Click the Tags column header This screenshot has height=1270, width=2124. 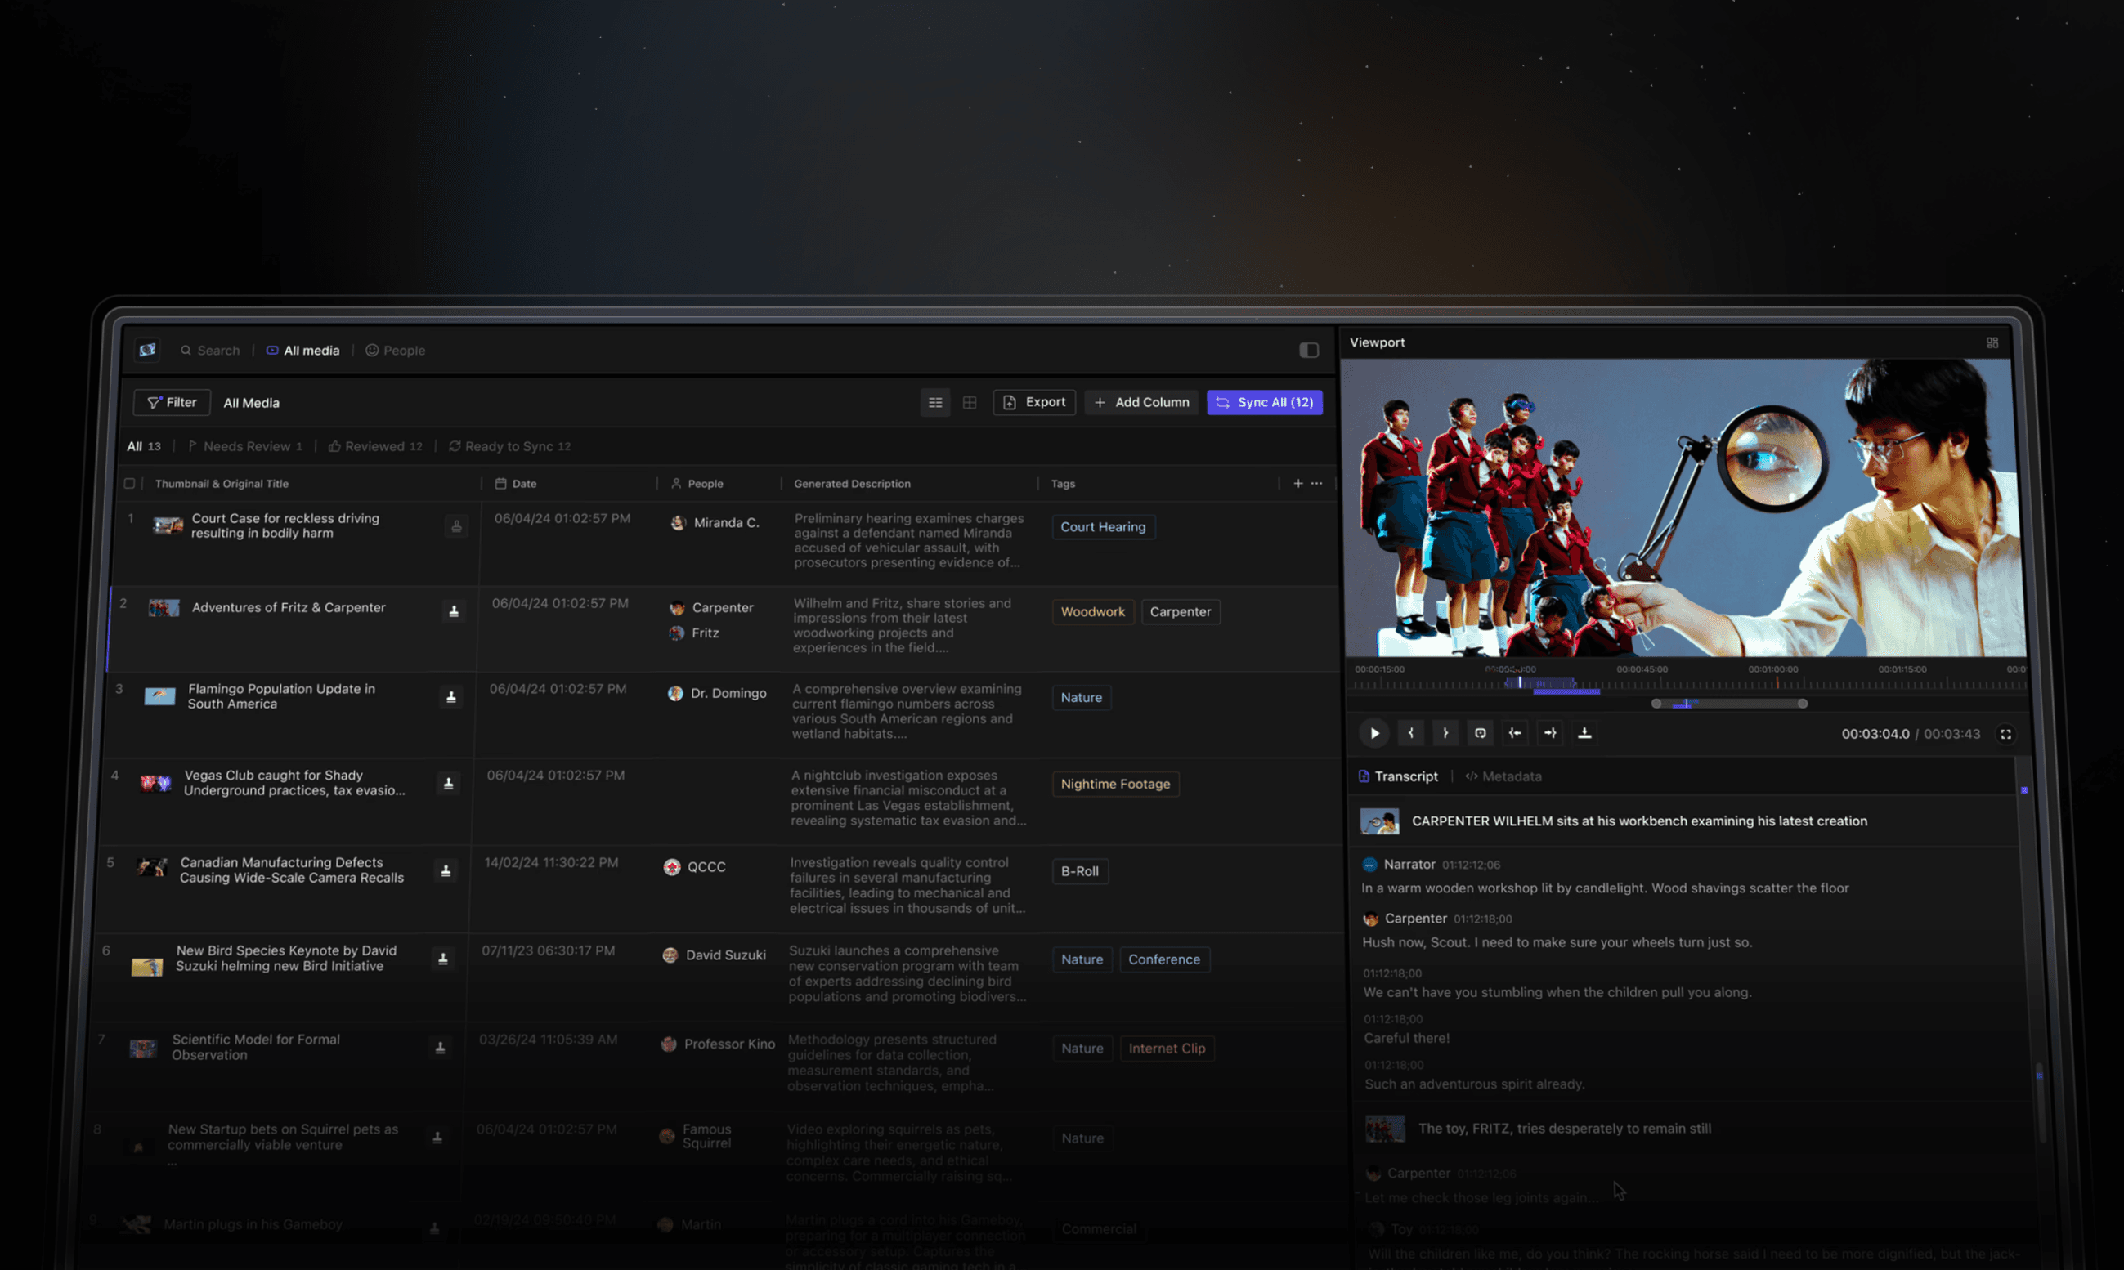1063,484
